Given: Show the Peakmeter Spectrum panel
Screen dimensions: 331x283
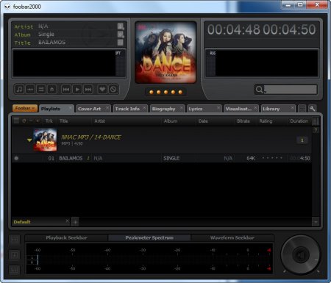Looking at the screenshot, I should coord(149,237).
